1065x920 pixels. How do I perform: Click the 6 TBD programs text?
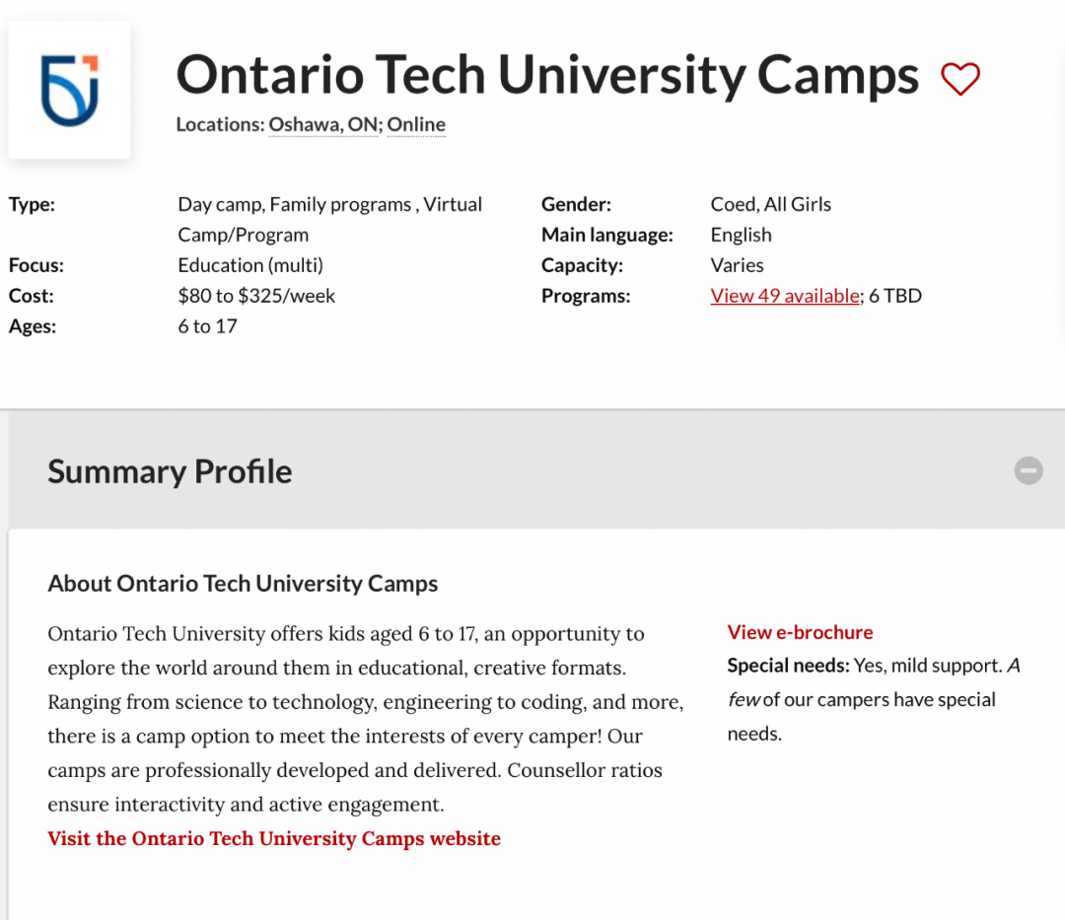point(895,296)
